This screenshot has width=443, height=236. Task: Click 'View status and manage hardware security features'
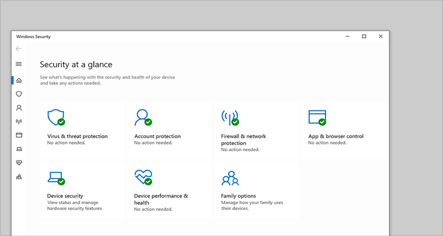click(74, 205)
